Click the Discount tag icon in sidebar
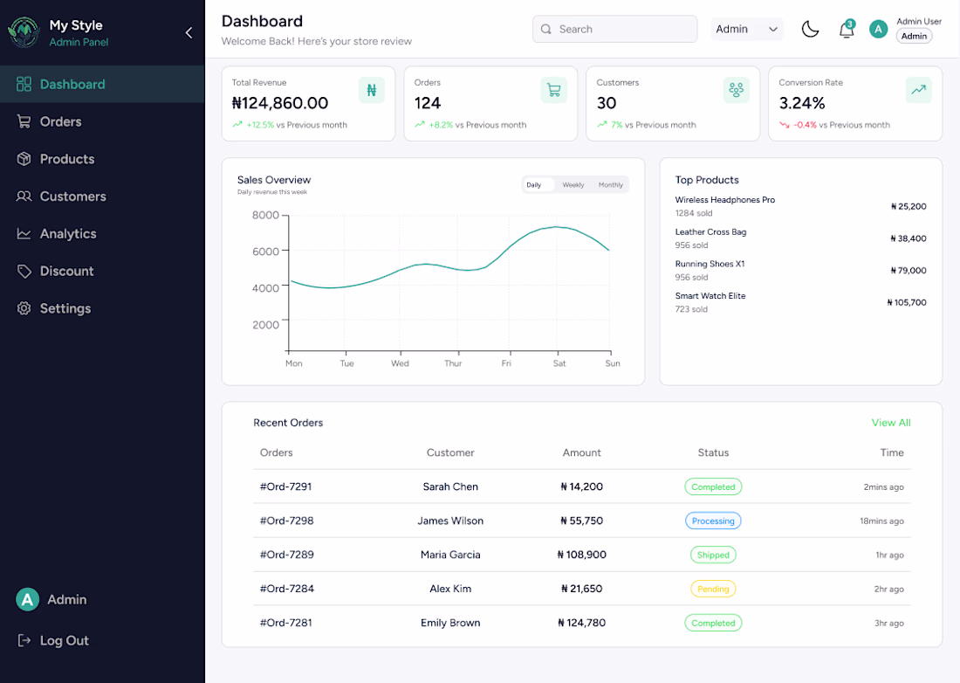Image resolution: width=960 pixels, height=683 pixels. (24, 271)
